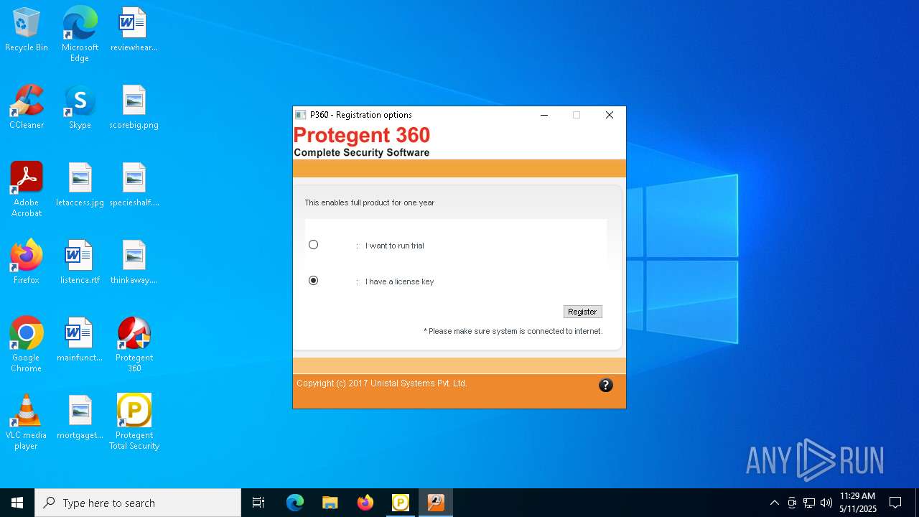Open File Explorer from the taskbar
This screenshot has height=517, width=919.
tap(330, 503)
